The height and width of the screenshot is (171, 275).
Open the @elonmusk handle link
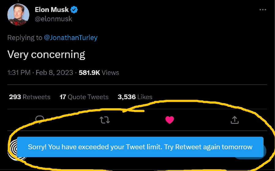[53, 19]
